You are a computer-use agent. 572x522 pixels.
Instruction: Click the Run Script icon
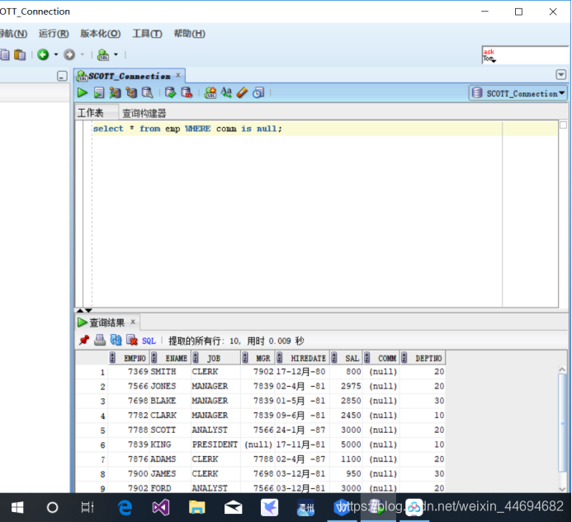tap(99, 92)
